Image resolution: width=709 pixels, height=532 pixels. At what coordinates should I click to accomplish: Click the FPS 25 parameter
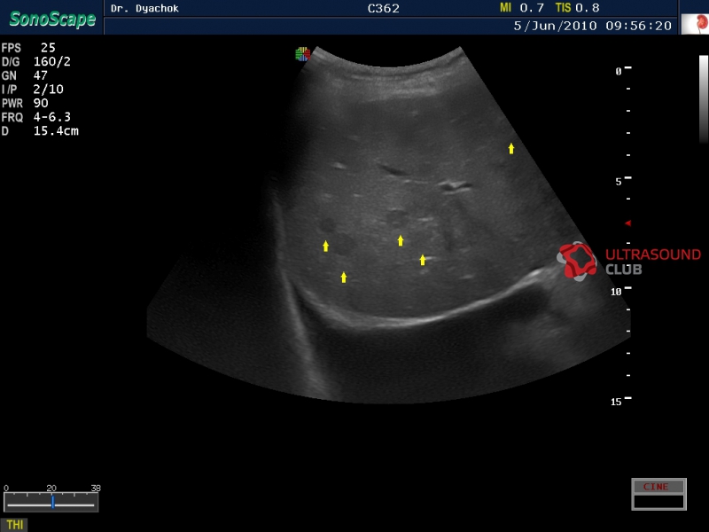tap(28, 48)
